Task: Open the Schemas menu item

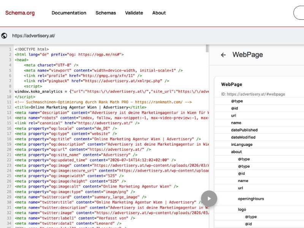Action: (x=106, y=13)
